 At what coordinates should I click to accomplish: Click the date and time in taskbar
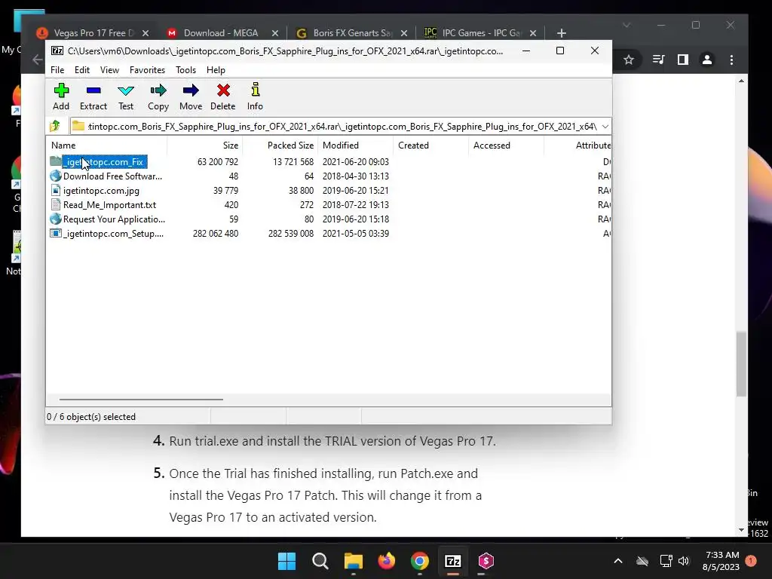pos(721,561)
